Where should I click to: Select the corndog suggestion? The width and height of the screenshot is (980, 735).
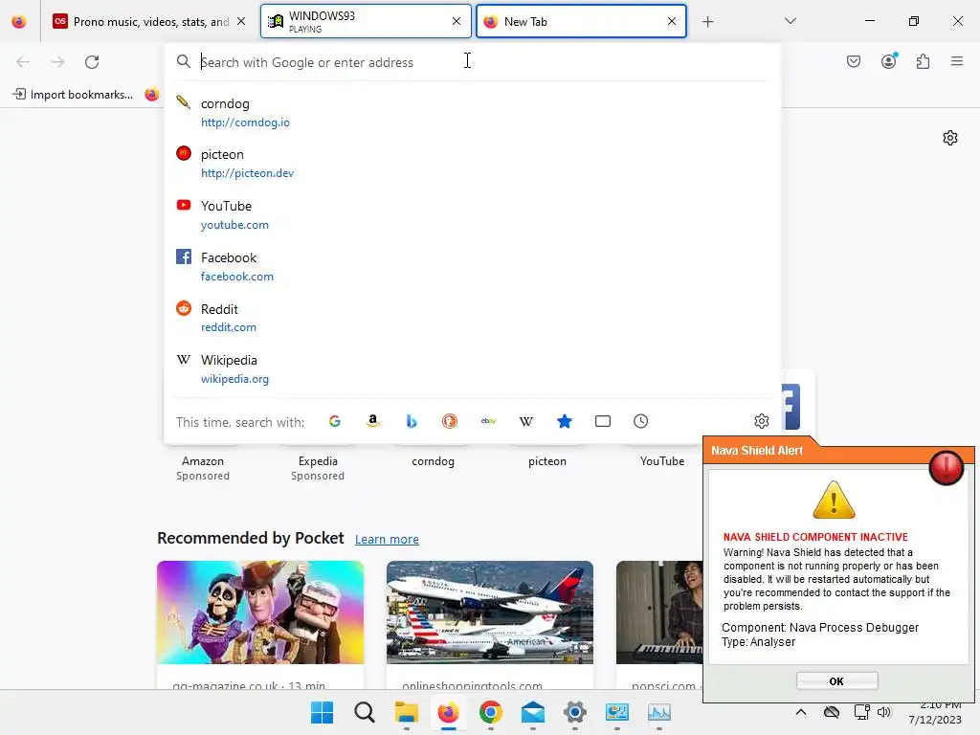tap(473, 113)
